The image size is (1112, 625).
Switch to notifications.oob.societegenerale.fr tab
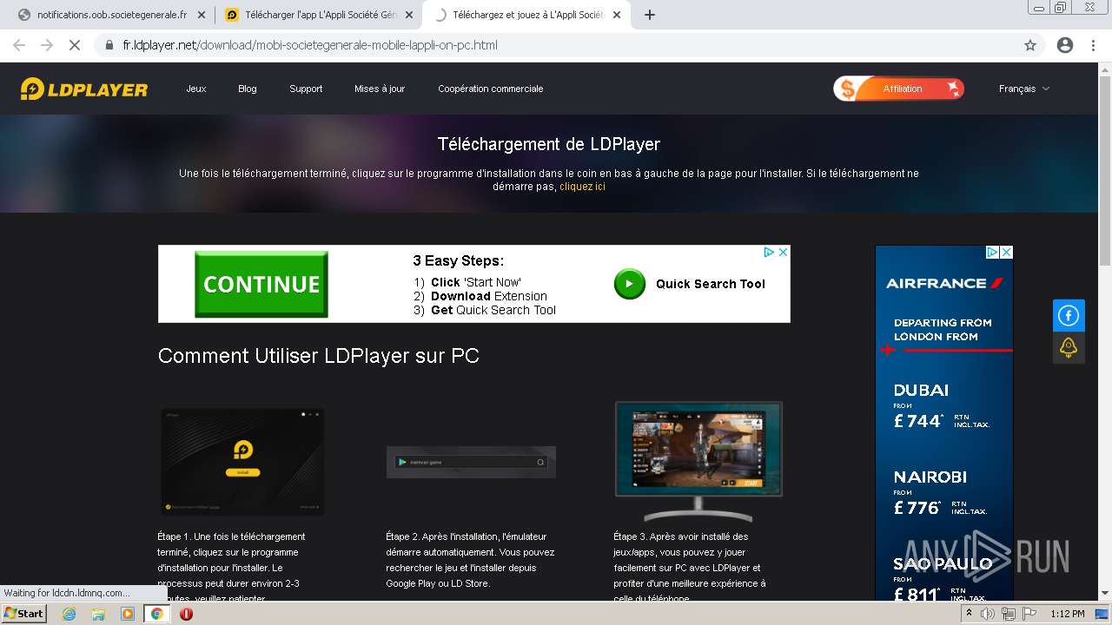click(111, 15)
